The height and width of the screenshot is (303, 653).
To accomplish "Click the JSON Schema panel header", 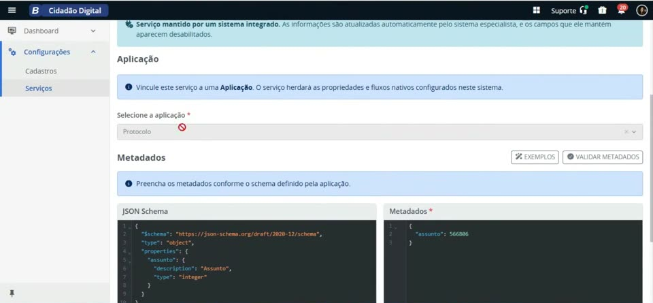I will pyautogui.click(x=246, y=211).
